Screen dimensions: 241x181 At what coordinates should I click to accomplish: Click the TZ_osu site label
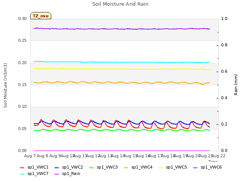tap(41, 16)
